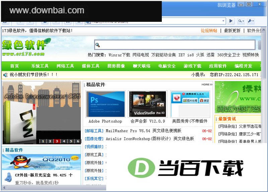Screen dimensions: 268x192
Task: Click MORE link in 精品软件 panel
Action: 207,85
